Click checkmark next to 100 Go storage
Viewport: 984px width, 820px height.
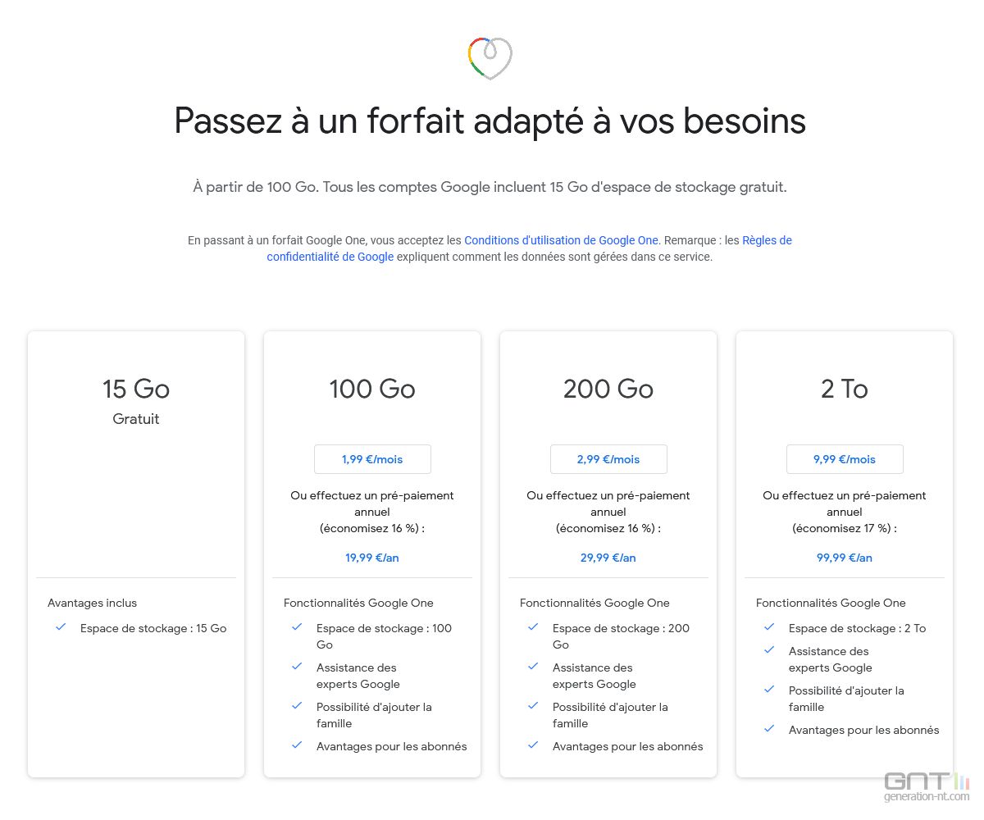click(x=297, y=627)
